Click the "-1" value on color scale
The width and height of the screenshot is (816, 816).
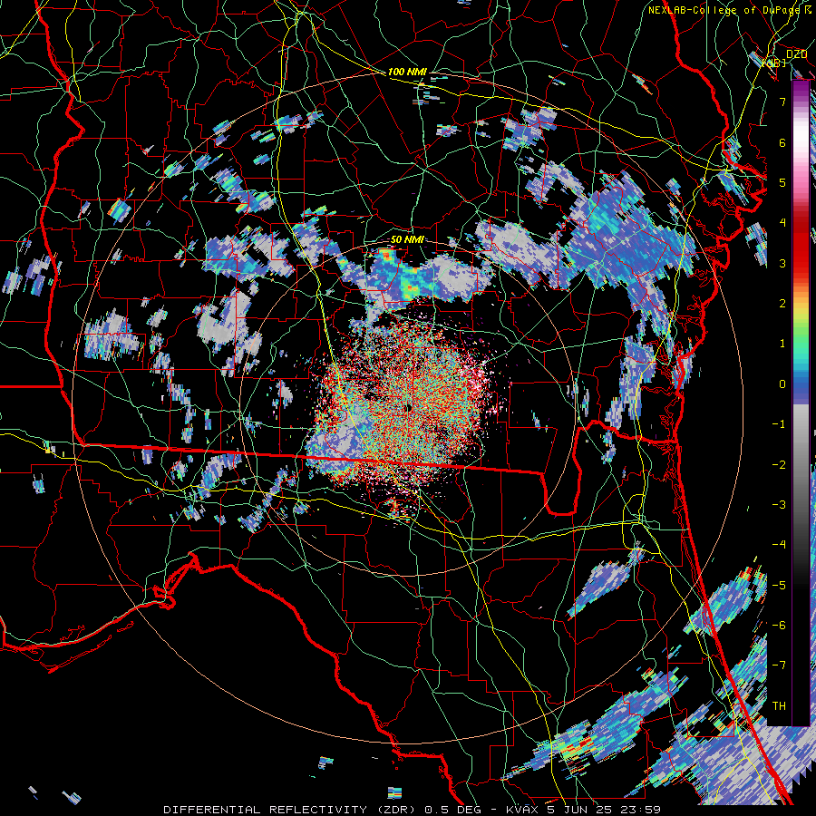click(x=779, y=424)
